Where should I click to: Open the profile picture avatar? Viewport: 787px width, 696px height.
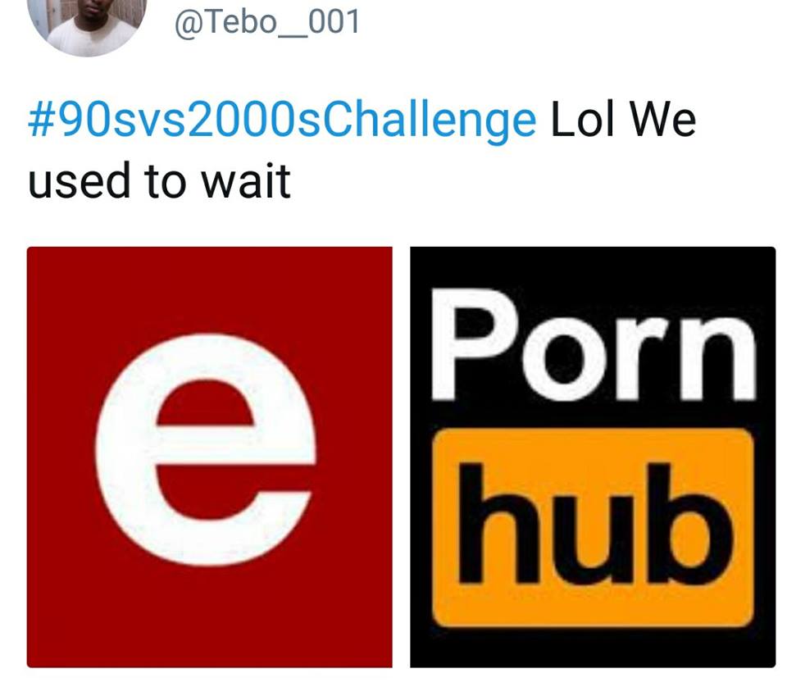pyautogui.click(x=87, y=25)
